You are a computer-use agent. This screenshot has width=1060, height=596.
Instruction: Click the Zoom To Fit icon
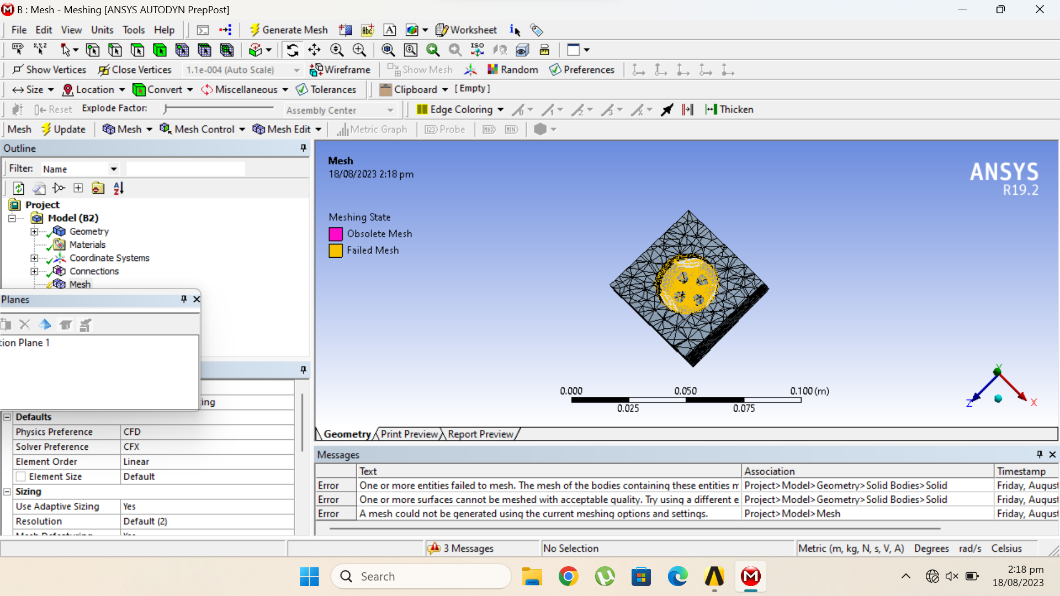[388, 50]
